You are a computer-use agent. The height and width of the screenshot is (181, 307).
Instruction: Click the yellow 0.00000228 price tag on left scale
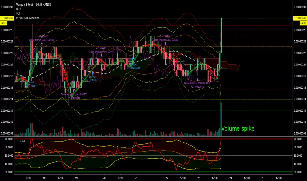point(7,18)
